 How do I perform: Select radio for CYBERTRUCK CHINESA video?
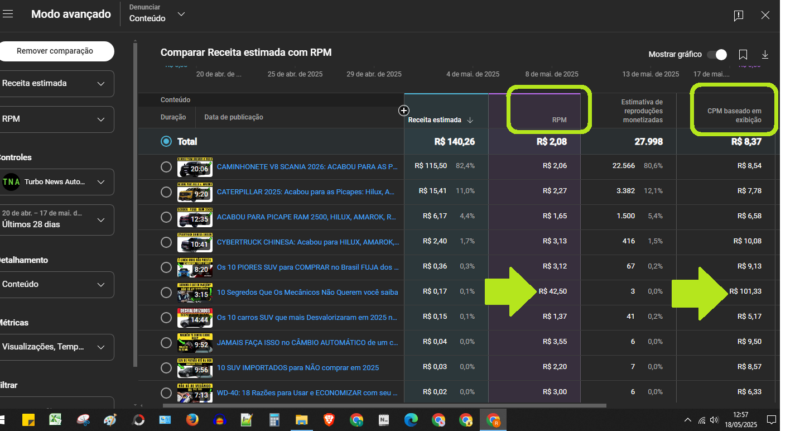pos(166,242)
